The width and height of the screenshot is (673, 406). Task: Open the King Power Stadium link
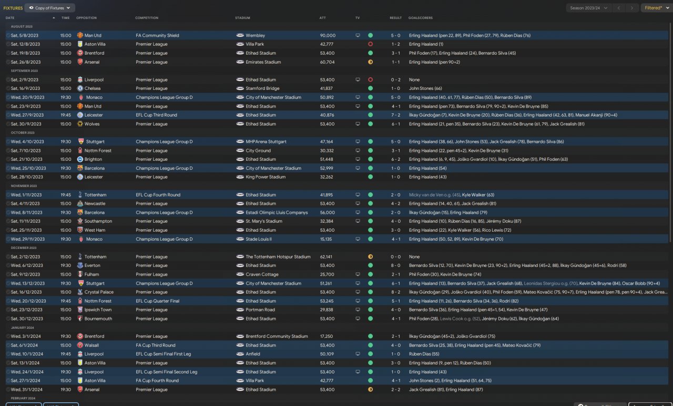[266, 177]
